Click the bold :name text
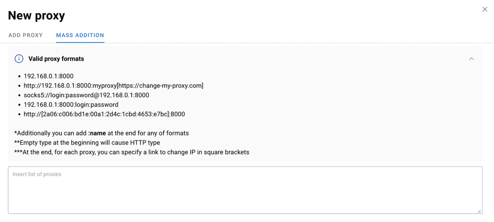The image size is (494, 222). (97, 133)
